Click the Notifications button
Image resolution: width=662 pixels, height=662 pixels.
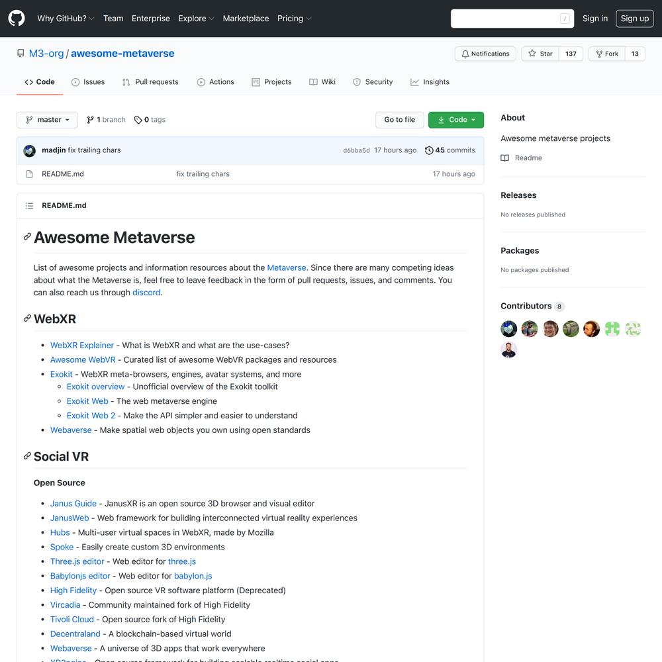(485, 54)
